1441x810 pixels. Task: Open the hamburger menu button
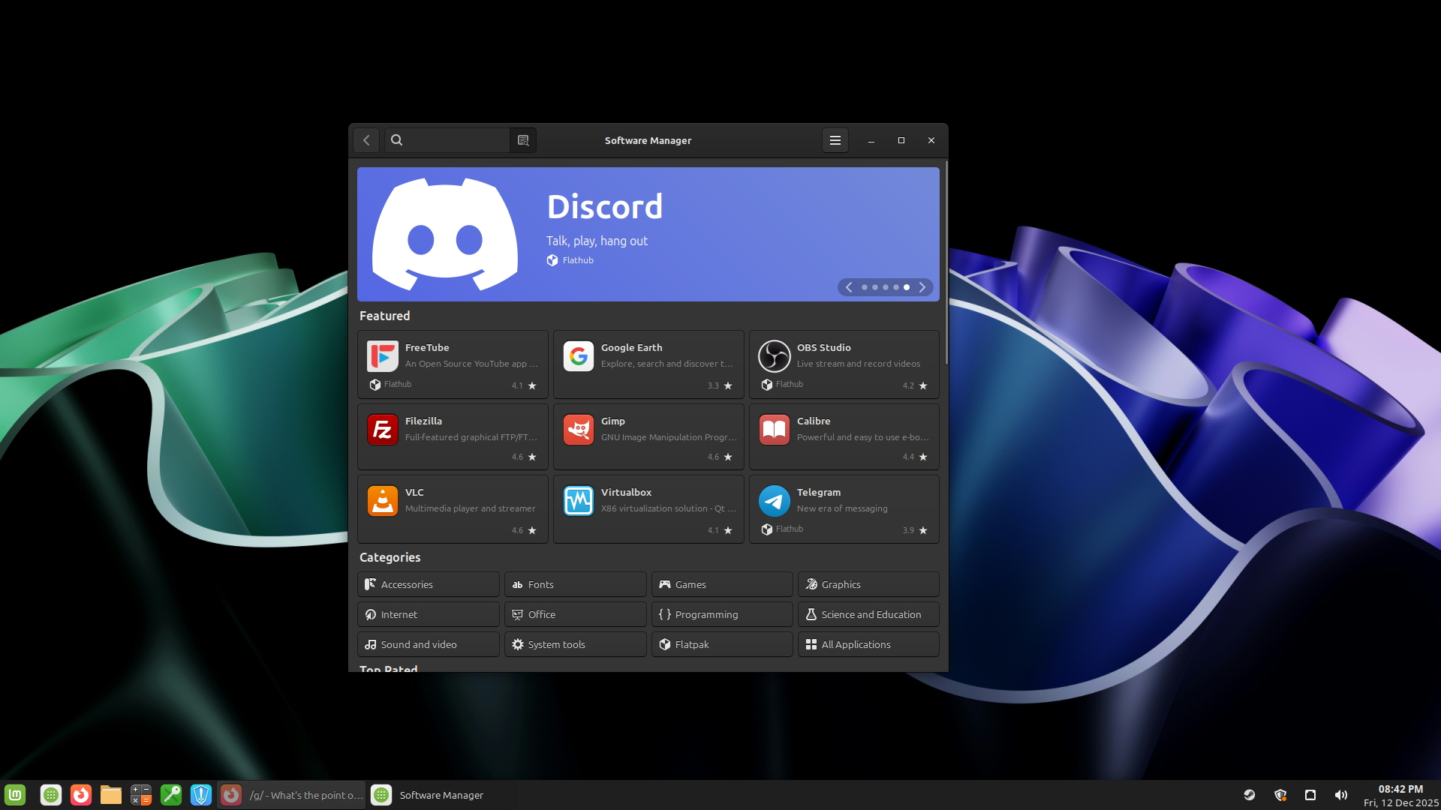pos(835,140)
